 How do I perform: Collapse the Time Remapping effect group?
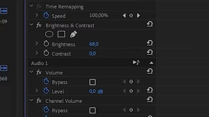click(31, 6)
